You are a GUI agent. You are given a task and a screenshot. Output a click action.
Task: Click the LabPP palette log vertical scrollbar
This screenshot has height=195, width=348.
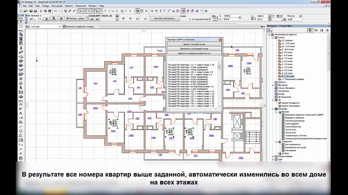tap(219, 85)
